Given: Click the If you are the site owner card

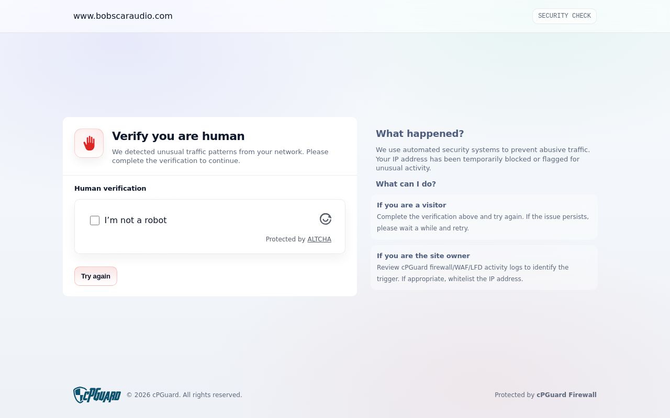Looking at the screenshot, I should [x=484, y=268].
